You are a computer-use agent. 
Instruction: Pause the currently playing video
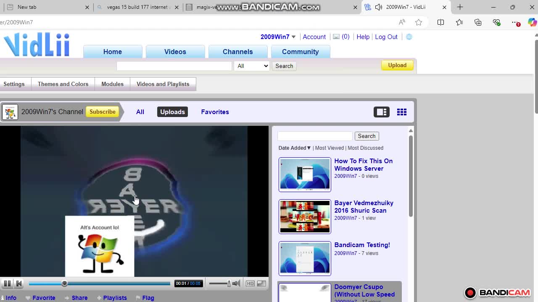tap(7, 283)
